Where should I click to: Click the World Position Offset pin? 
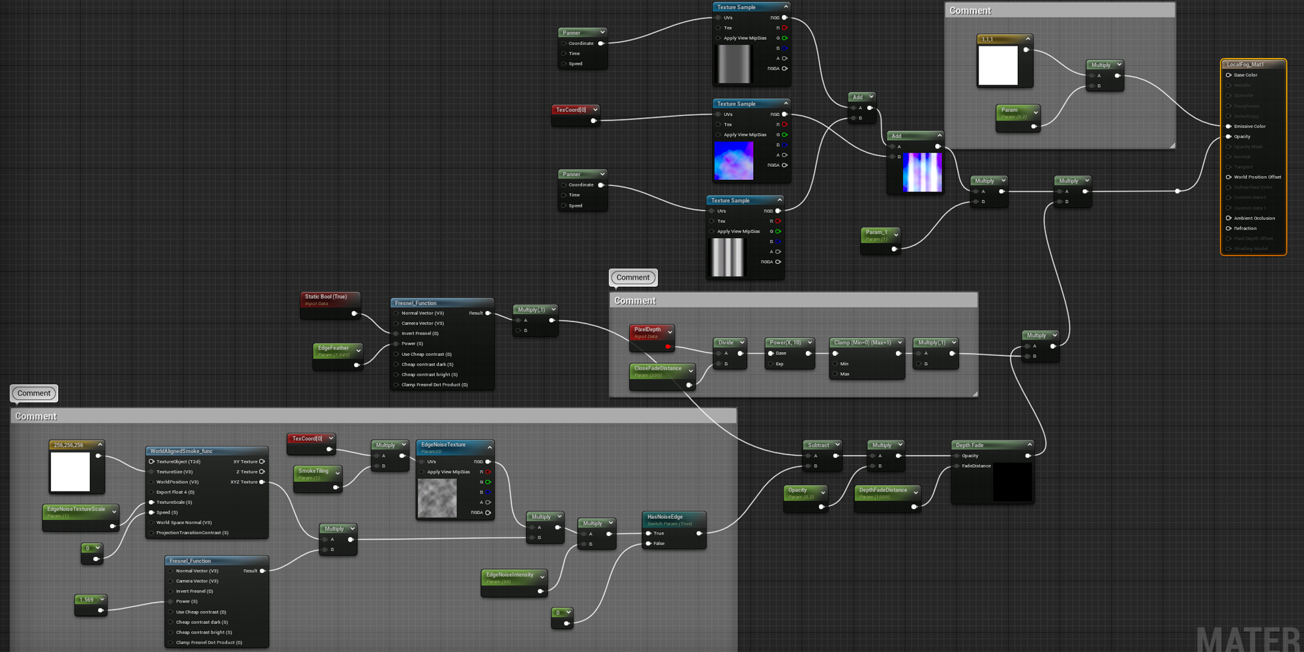point(1228,177)
